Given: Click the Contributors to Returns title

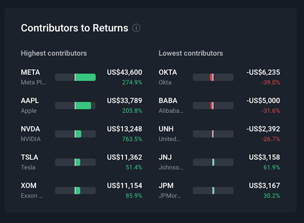Looking at the screenshot, I should pyautogui.click(x=74, y=28).
